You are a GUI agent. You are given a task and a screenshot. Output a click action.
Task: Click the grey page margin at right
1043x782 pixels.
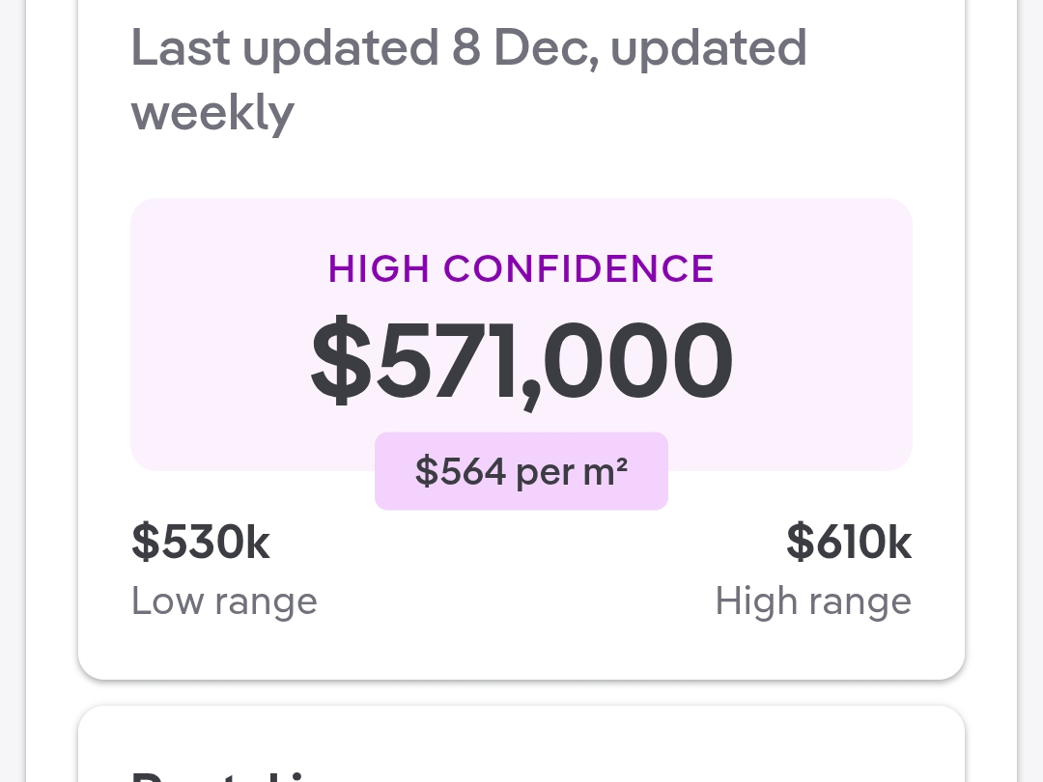tap(1030, 386)
